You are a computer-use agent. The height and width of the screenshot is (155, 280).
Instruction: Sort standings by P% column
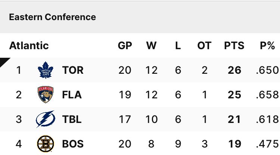coord(267,46)
